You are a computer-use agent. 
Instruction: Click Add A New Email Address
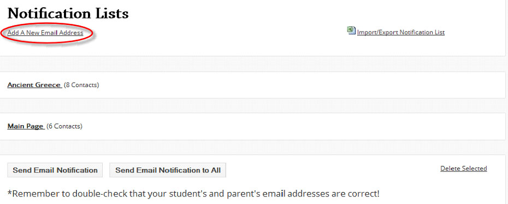pos(45,33)
